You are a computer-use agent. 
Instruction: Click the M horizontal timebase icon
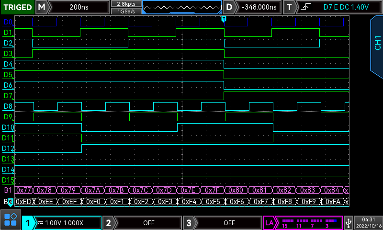43,7
